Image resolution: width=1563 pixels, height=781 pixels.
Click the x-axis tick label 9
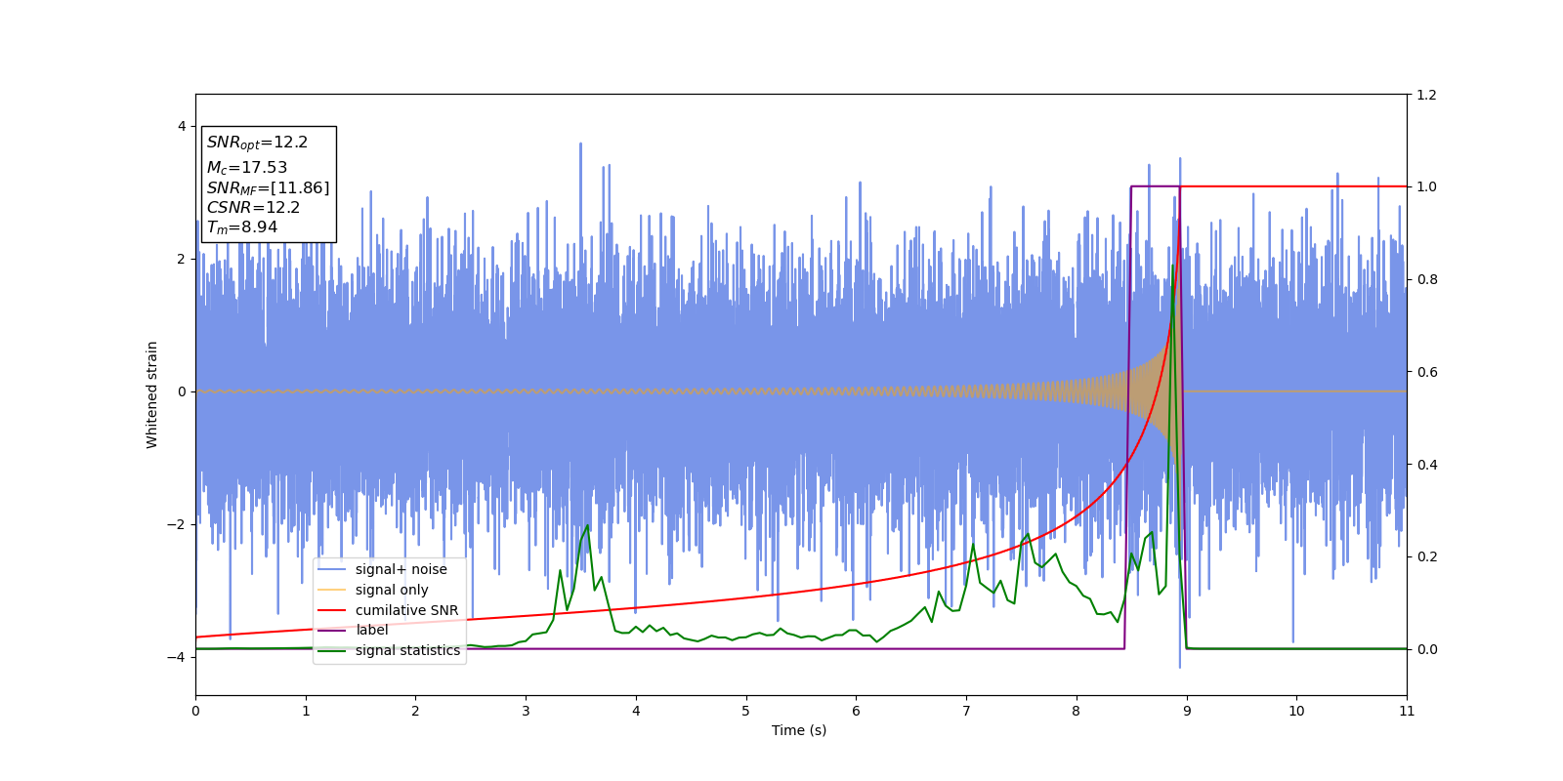click(x=1186, y=711)
